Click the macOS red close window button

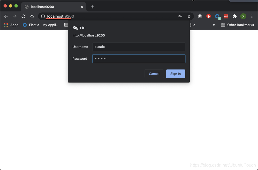(x=5, y=6)
